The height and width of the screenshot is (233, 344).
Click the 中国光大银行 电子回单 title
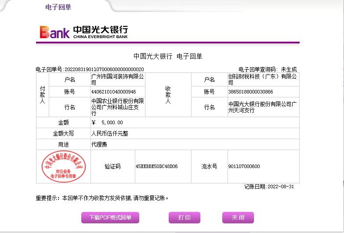coord(168,56)
